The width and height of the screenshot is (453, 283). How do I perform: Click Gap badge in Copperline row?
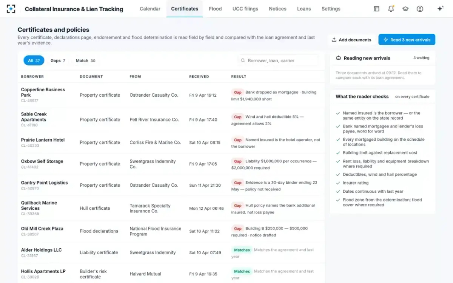[x=237, y=92]
